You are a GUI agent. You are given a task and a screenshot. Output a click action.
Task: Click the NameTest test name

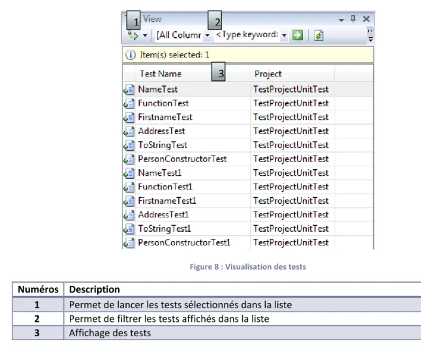157,89
